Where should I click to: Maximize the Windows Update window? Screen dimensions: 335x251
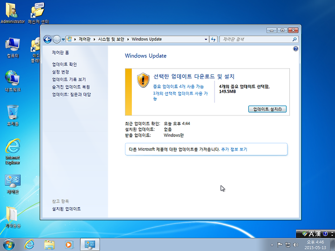point(282,30)
